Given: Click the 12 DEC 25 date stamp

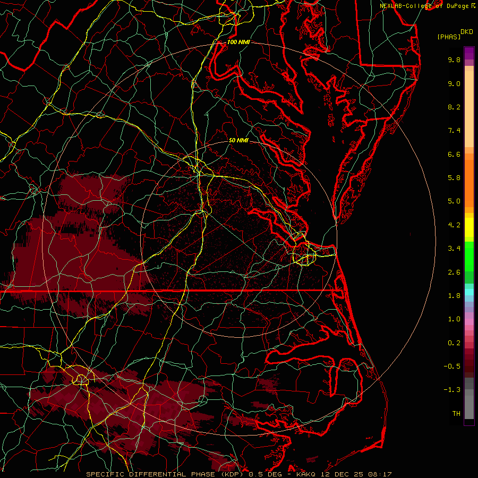Looking at the screenshot, I should (x=343, y=474).
